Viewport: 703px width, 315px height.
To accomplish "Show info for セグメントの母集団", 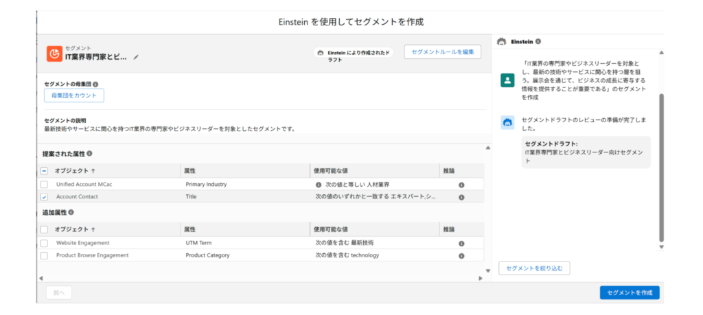I will [95, 84].
